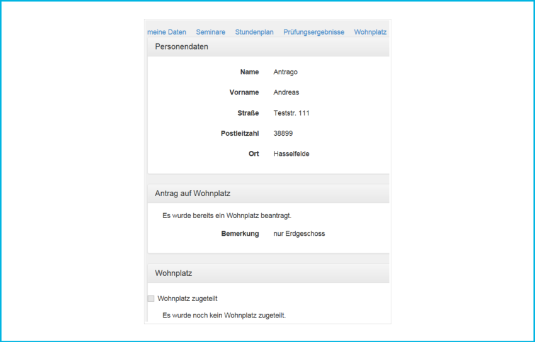The height and width of the screenshot is (342, 535).
Task: Switch to the Seminare tab
Action: pos(210,32)
